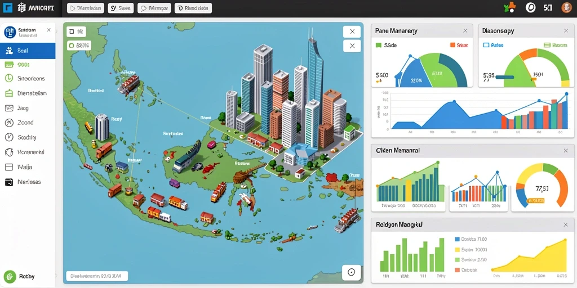Select the highlighted Saul sidebar item
The height and width of the screenshot is (288, 577).
[x=28, y=51]
